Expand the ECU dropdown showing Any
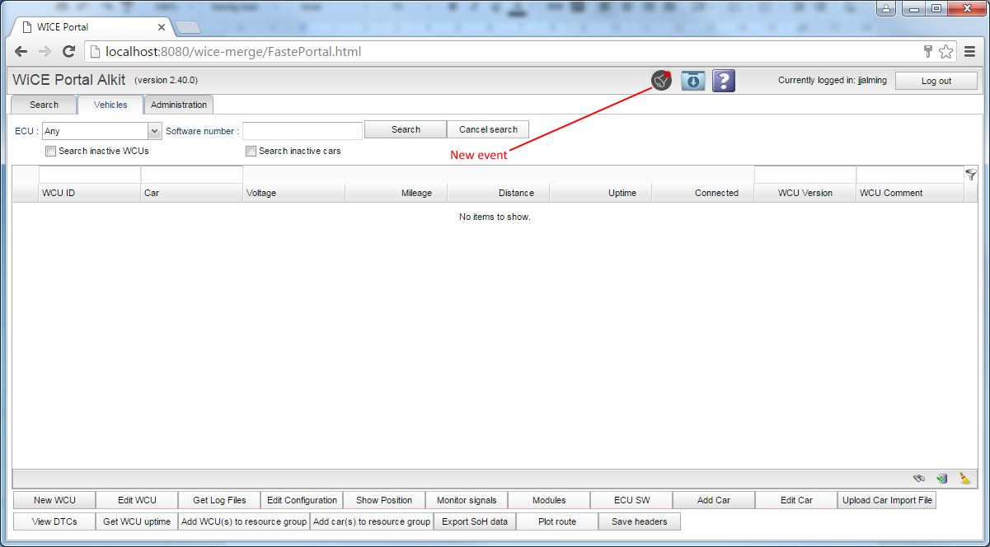 (154, 131)
